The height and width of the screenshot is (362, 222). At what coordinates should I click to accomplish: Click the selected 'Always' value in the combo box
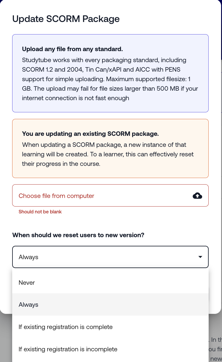click(x=28, y=257)
